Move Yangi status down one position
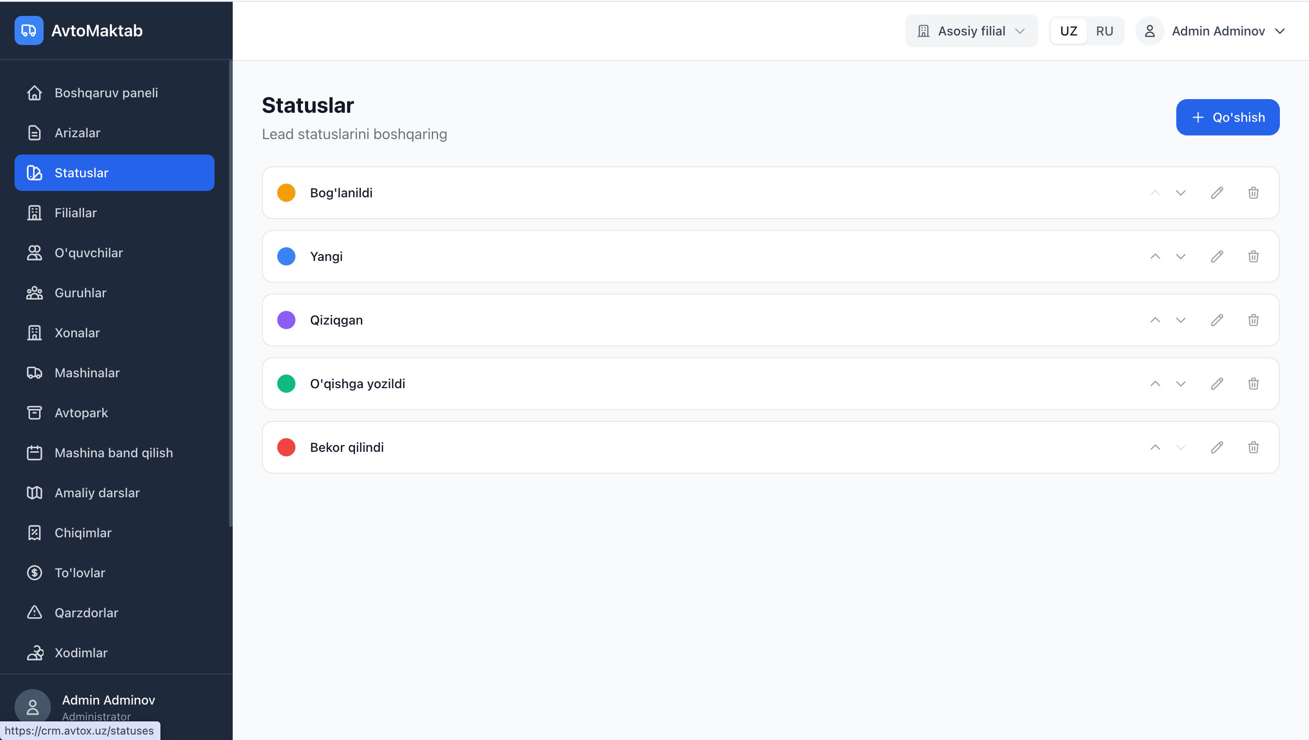The width and height of the screenshot is (1309, 740). (1180, 256)
